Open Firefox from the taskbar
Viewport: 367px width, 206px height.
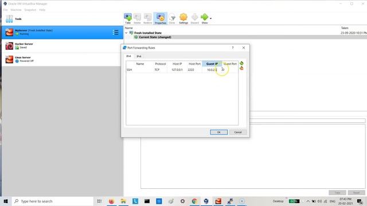[111, 201]
